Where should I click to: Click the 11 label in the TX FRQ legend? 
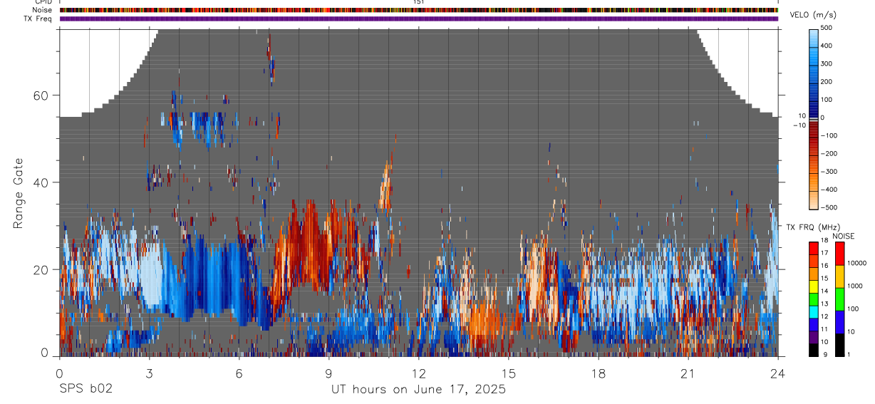click(x=824, y=330)
